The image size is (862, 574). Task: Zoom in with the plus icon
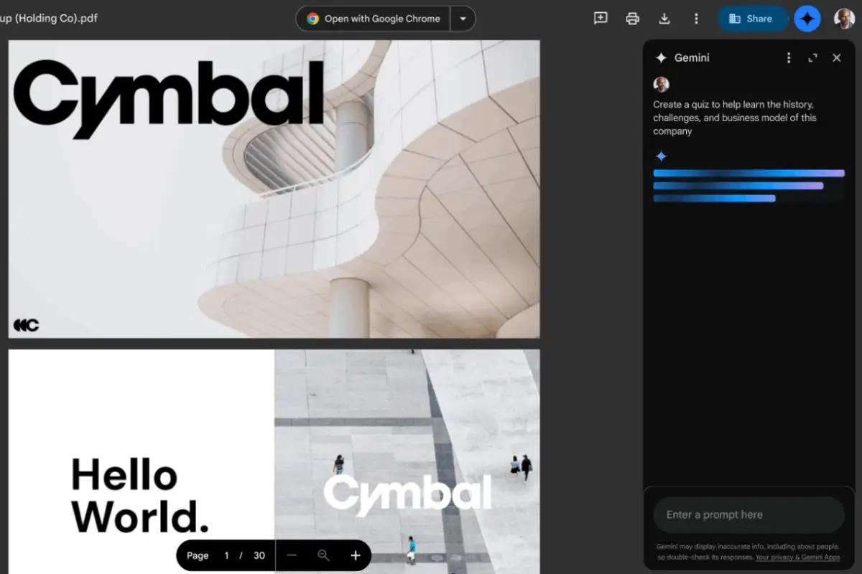(x=355, y=555)
